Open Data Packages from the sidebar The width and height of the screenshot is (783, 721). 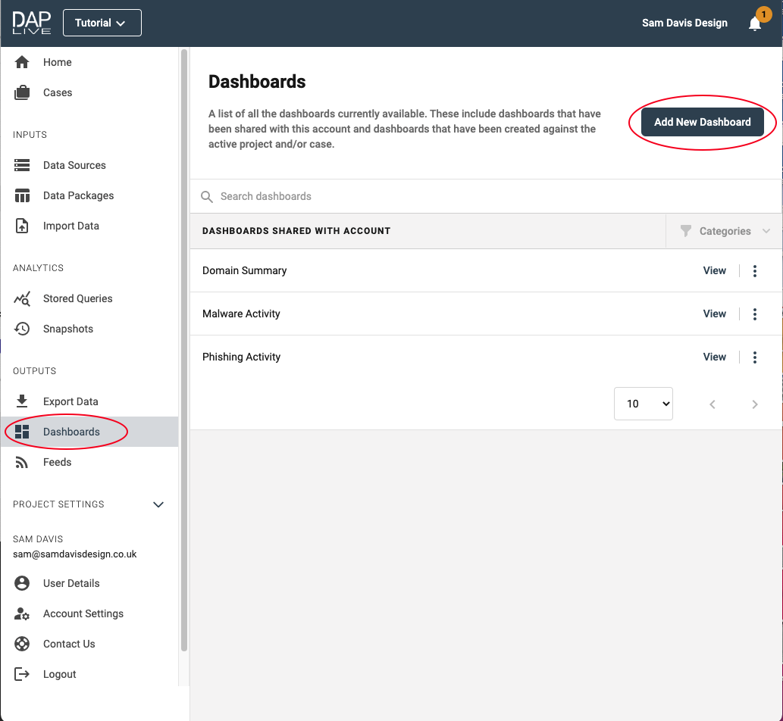[78, 195]
